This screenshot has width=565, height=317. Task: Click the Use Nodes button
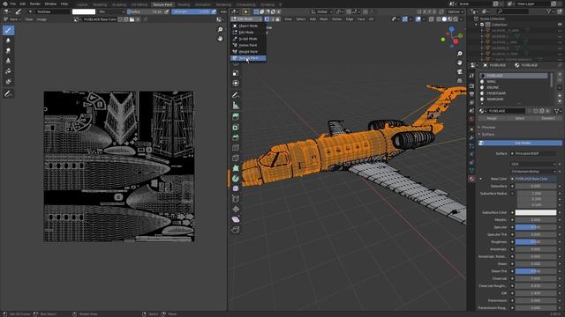[x=520, y=143]
